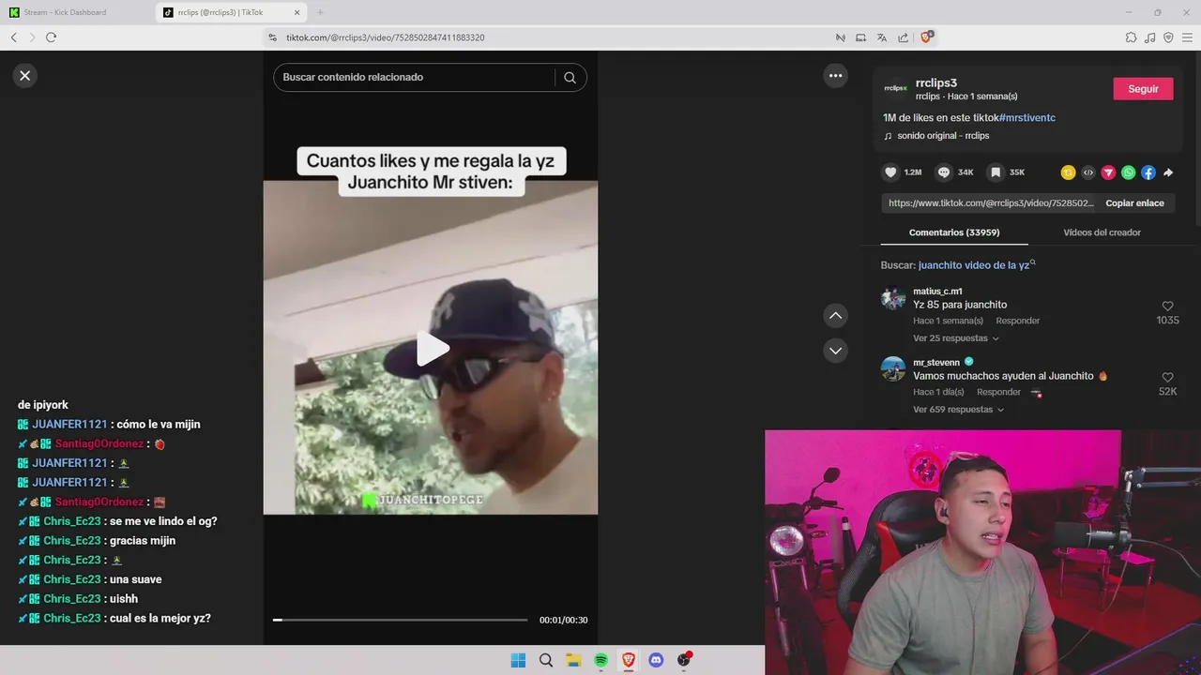
Task: Click the video link URL field
Action: pos(991,203)
